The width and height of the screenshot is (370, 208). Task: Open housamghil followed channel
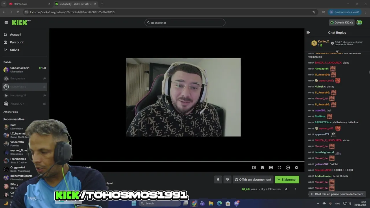(x=25, y=95)
